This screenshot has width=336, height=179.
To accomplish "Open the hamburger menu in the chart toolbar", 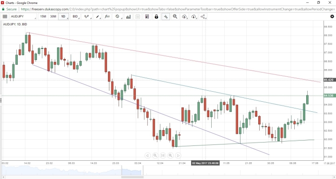I will pos(5,16).
